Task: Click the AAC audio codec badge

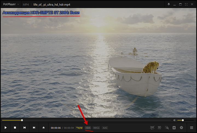Action: point(105,128)
